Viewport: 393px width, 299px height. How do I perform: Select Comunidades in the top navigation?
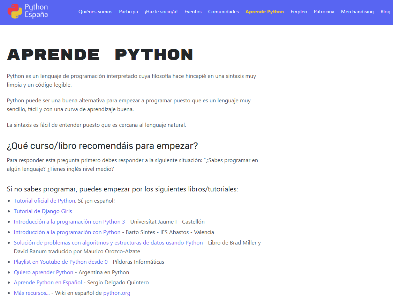click(x=223, y=12)
